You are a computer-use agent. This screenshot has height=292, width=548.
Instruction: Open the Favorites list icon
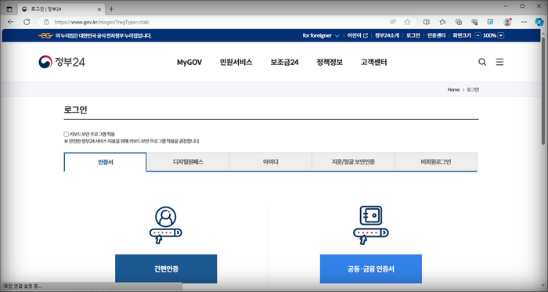[442, 22]
